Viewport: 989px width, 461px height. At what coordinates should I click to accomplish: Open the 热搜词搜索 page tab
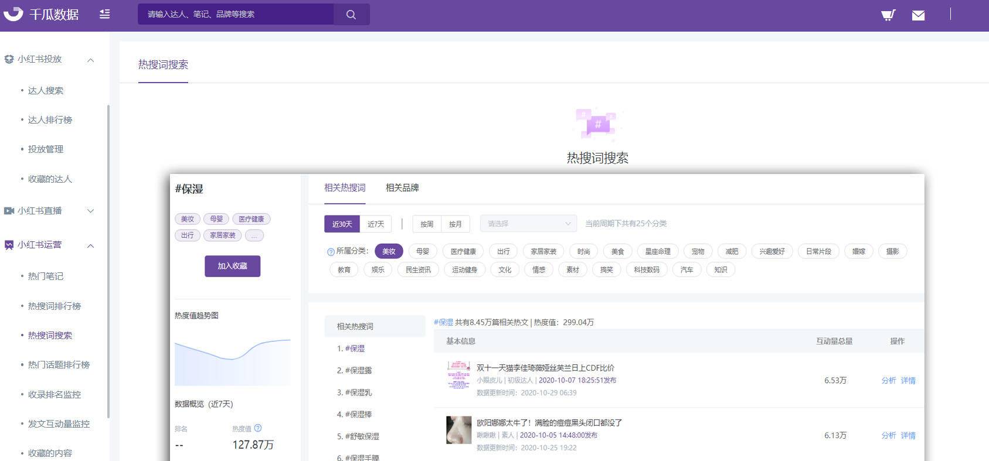tap(163, 64)
